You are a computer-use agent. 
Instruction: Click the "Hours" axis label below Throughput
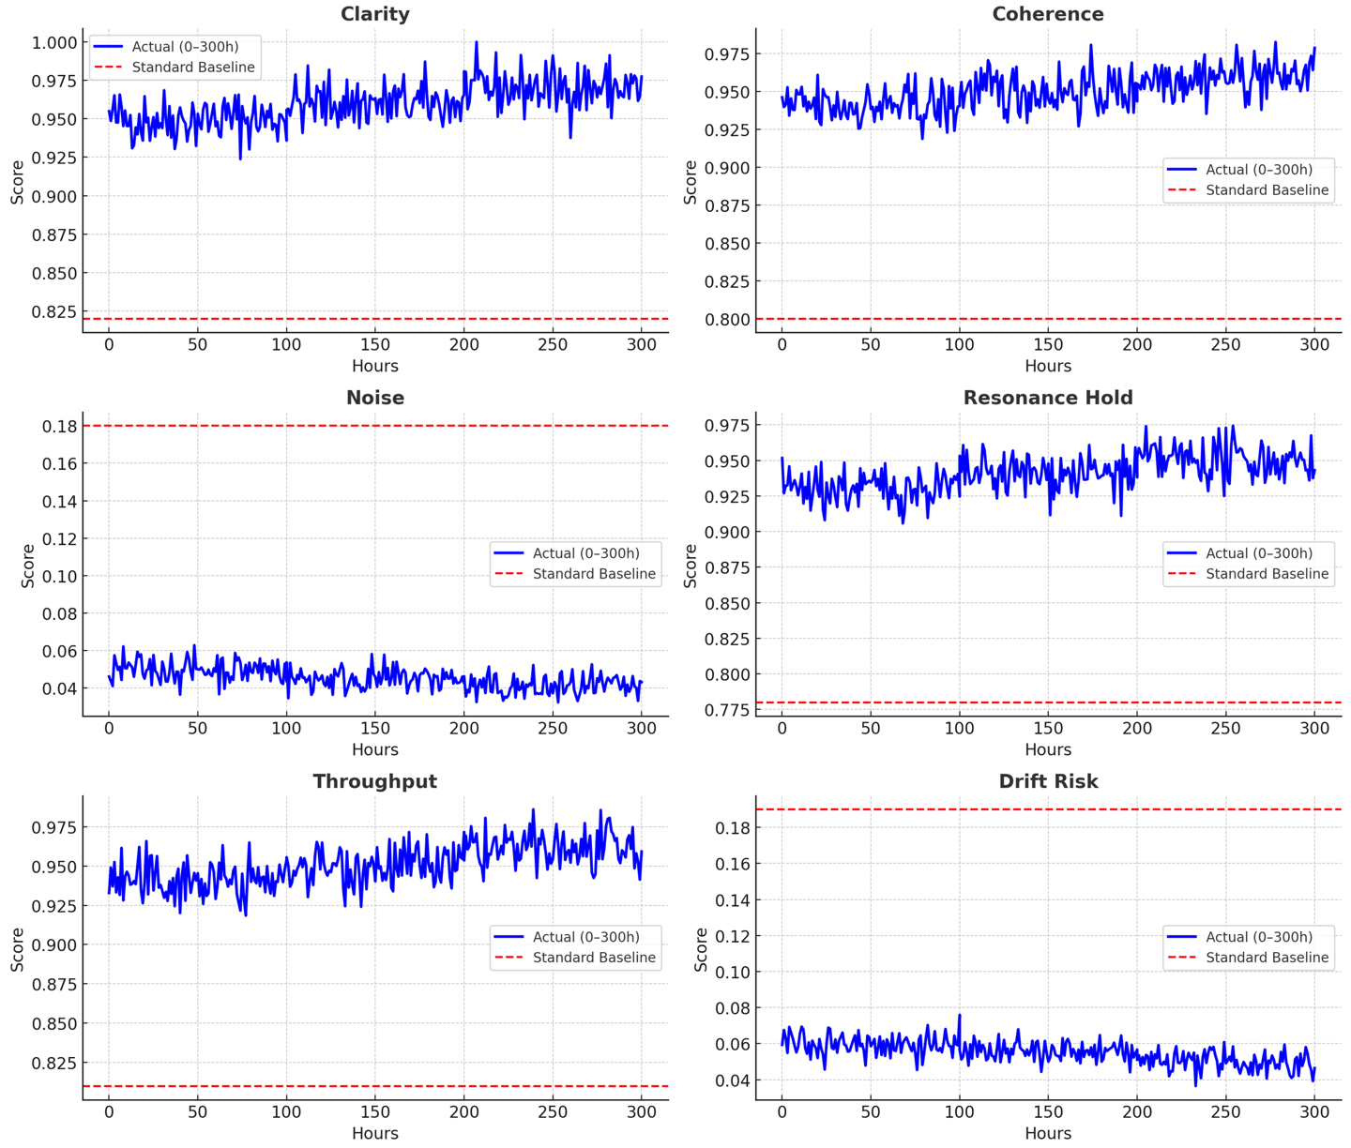375,1133
